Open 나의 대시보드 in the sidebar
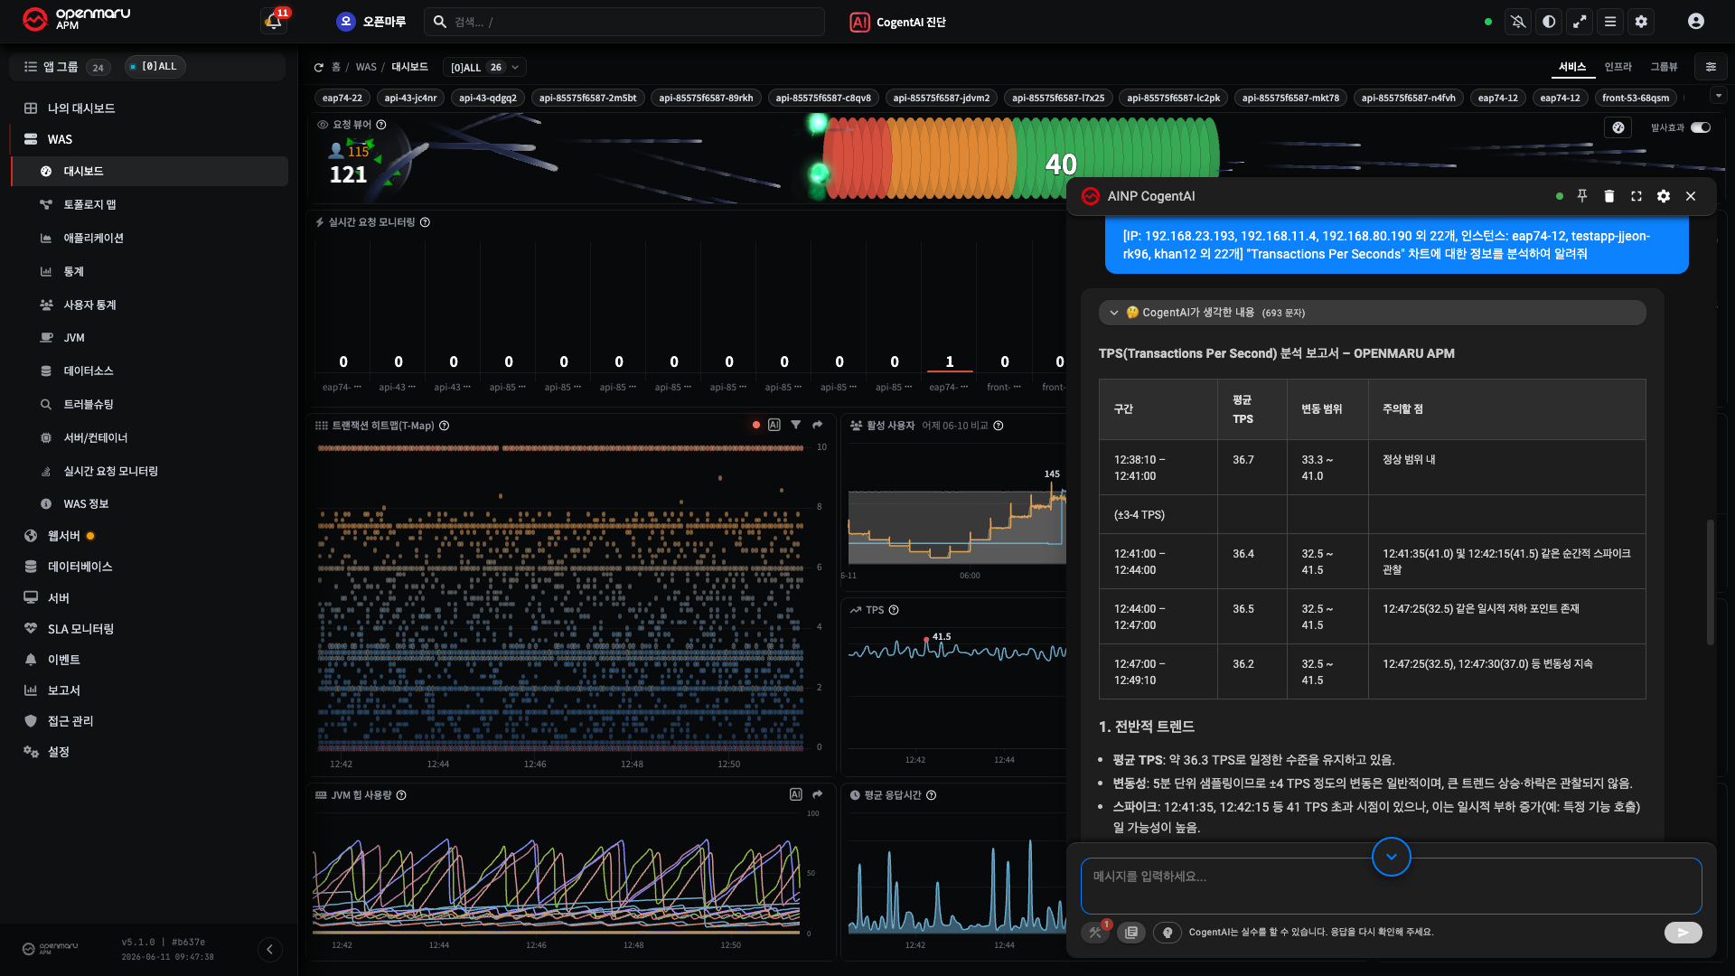The image size is (1735, 976). (81, 108)
